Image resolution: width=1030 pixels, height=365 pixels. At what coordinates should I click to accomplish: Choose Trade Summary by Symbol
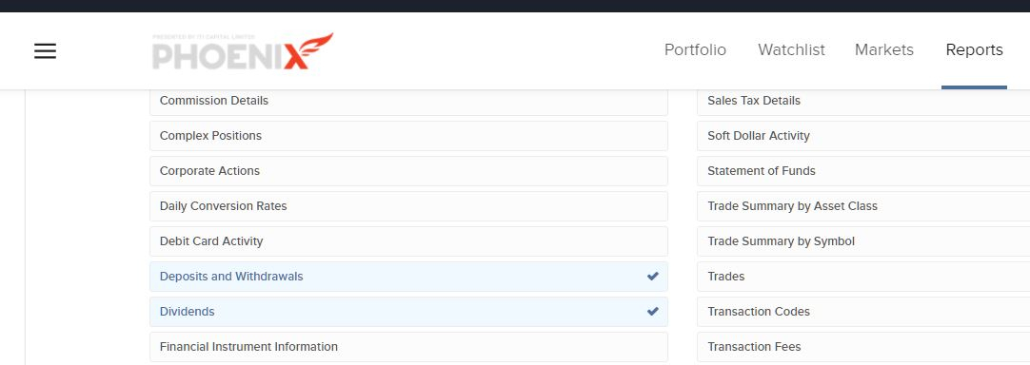coord(863,240)
